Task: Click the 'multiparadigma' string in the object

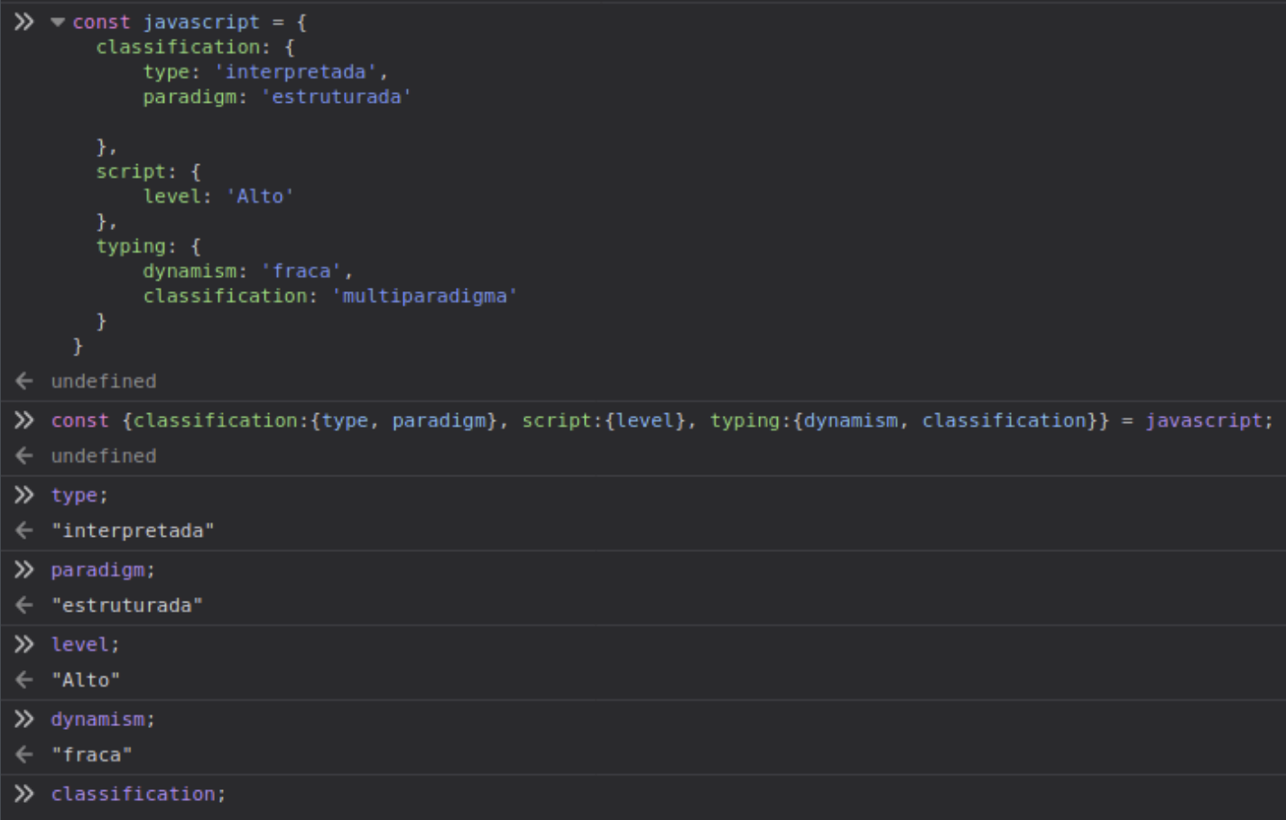Action: [424, 296]
